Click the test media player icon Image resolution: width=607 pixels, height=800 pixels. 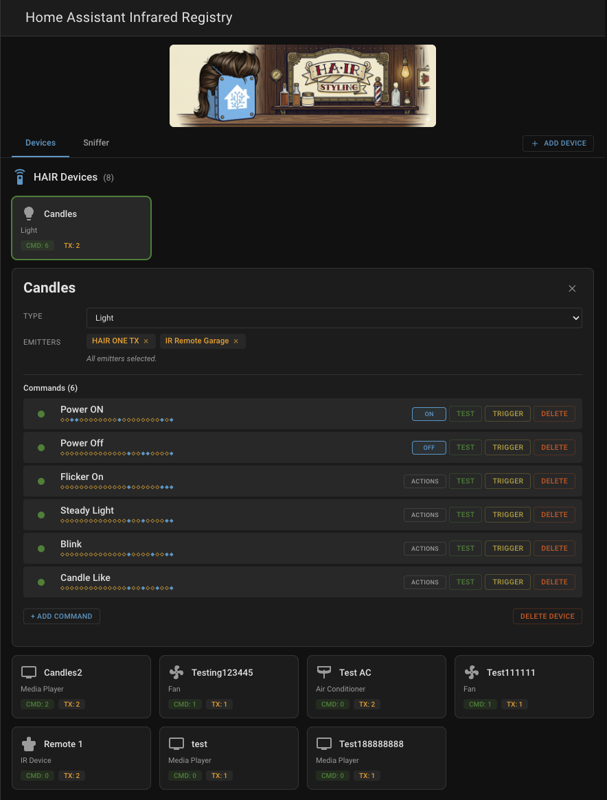click(176, 744)
